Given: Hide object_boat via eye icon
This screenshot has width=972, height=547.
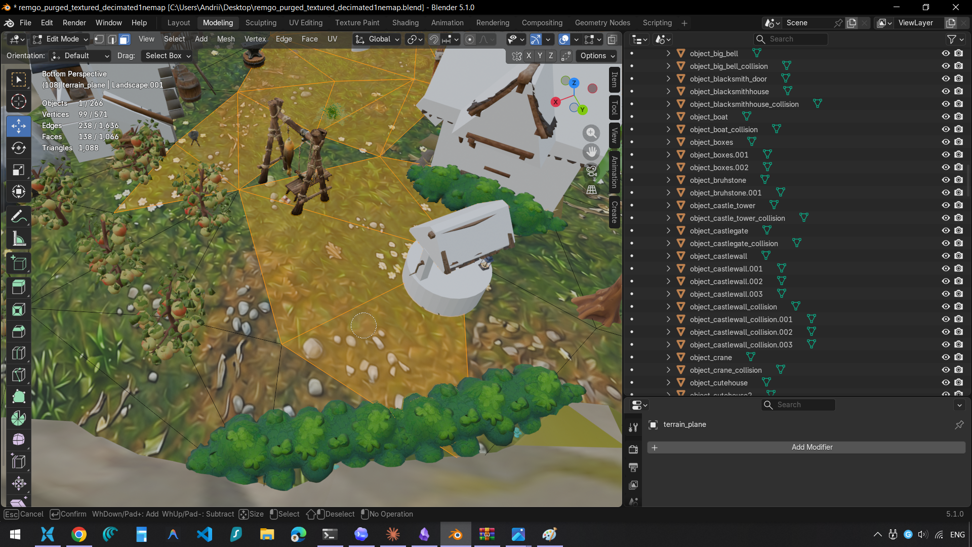Looking at the screenshot, I should click(x=945, y=116).
